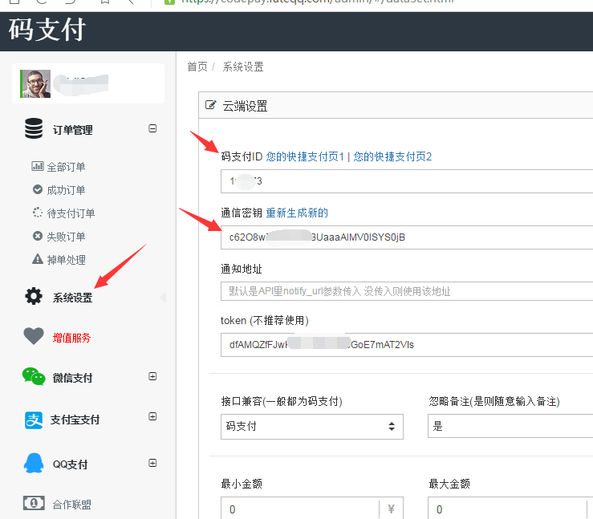Click the browser address bar URL
Viewport: 593px width, 519px height.
(318, 2)
